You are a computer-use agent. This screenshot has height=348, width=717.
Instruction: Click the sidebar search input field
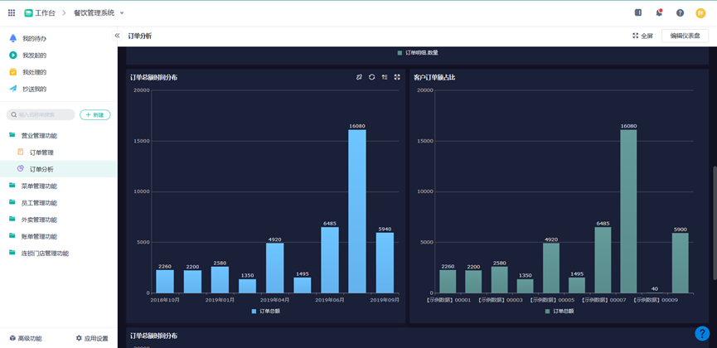(43, 115)
